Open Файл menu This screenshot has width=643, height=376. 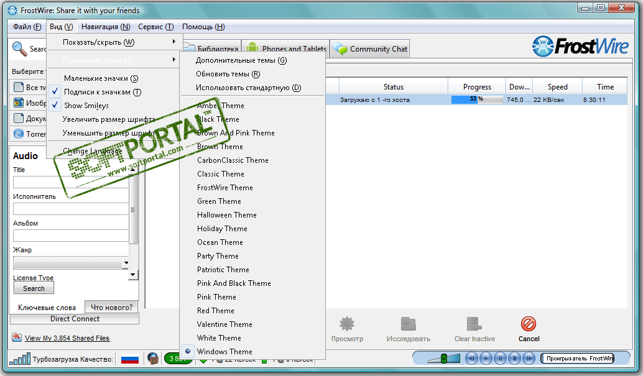(x=27, y=27)
